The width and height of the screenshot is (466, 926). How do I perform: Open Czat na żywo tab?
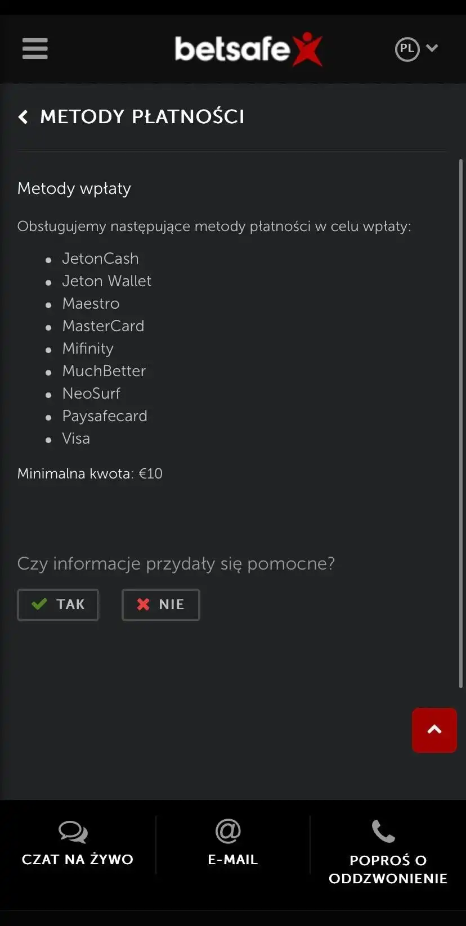tap(78, 859)
